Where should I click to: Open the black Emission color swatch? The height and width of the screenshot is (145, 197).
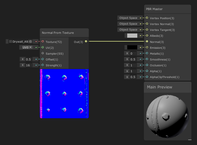tap(132, 47)
